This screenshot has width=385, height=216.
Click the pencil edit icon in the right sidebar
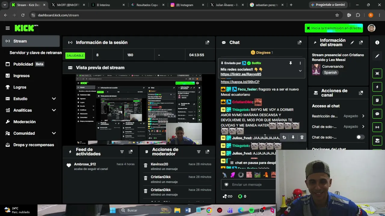pyautogui.click(x=377, y=56)
